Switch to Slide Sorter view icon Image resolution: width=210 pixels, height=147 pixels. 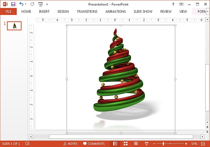pos(126,143)
